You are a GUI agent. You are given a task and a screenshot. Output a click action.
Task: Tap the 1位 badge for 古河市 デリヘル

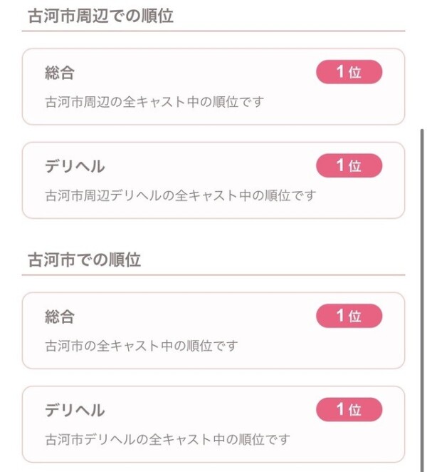(349, 410)
